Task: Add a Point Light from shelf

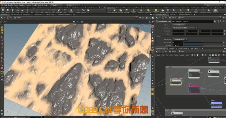Action: click(x=114, y=11)
